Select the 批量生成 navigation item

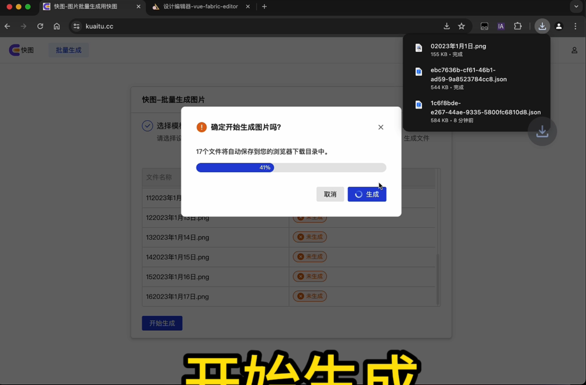68,50
